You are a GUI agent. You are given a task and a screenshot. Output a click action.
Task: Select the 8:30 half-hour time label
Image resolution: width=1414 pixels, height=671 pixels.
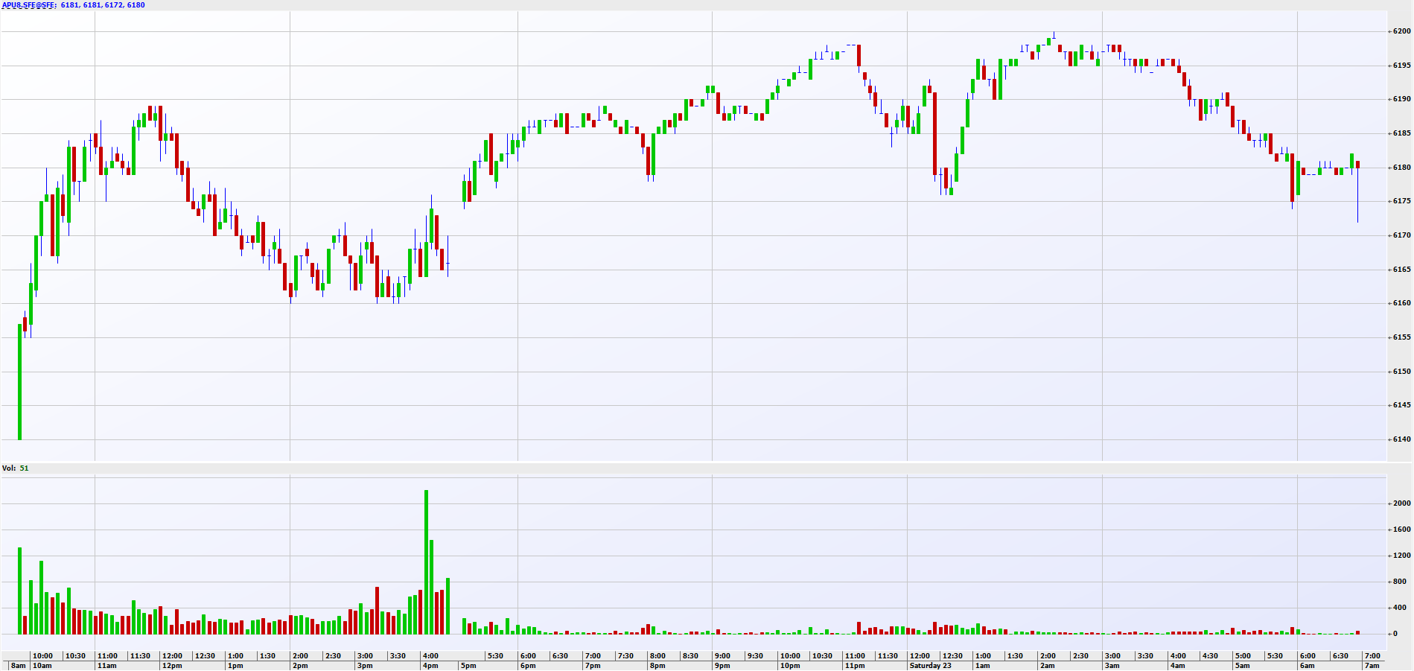click(x=690, y=656)
